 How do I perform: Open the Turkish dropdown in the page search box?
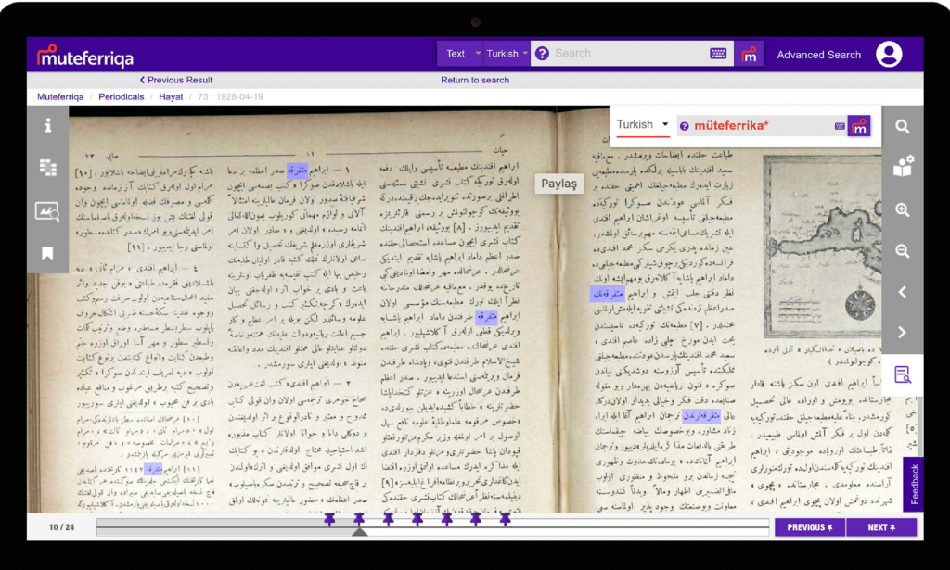tap(643, 125)
